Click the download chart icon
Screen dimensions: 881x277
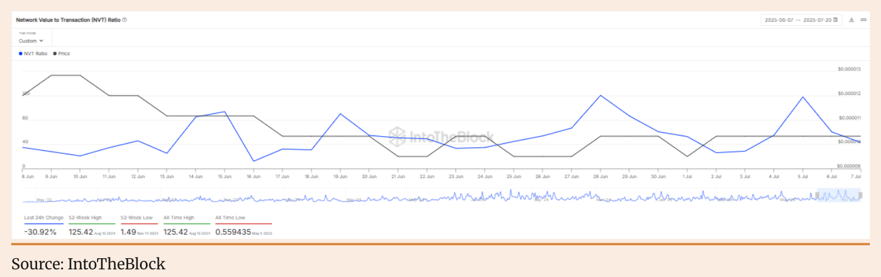(852, 20)
